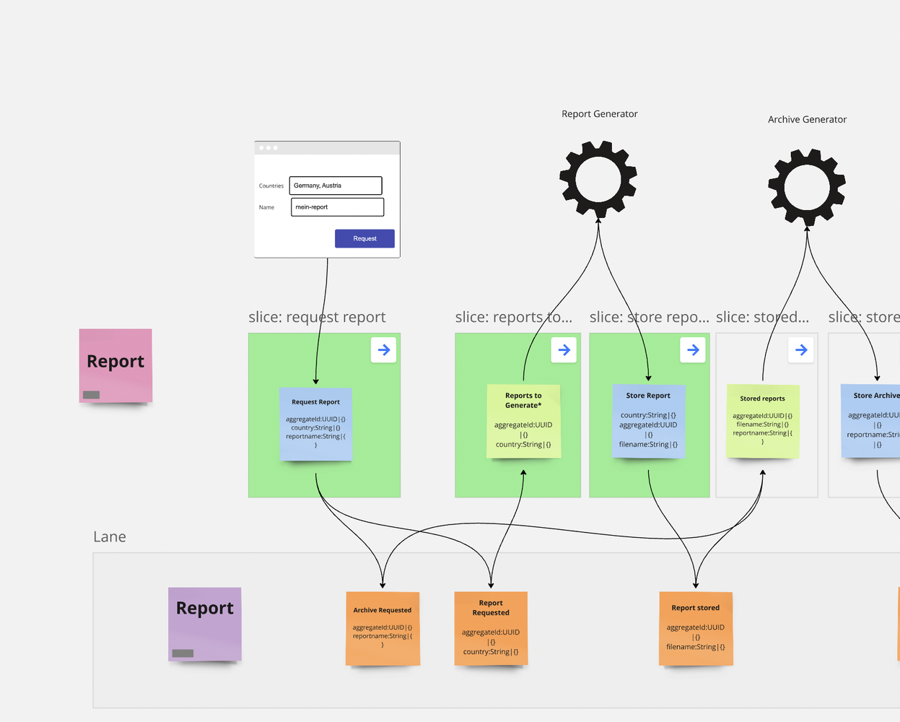900x722 pixels.
Task: Select the Archive Requested event note
Action: pyautogui.click(x=383, y=628)
